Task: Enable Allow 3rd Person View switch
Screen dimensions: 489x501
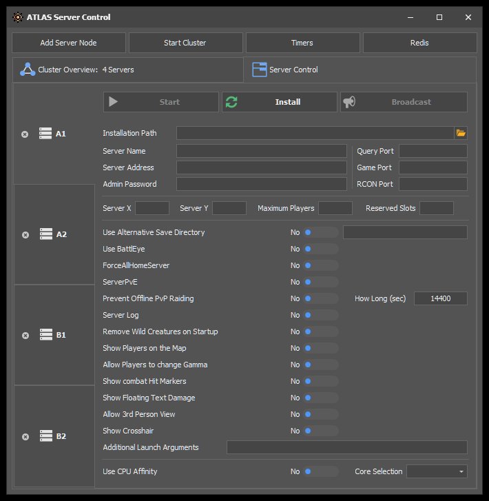Action: 321,414
